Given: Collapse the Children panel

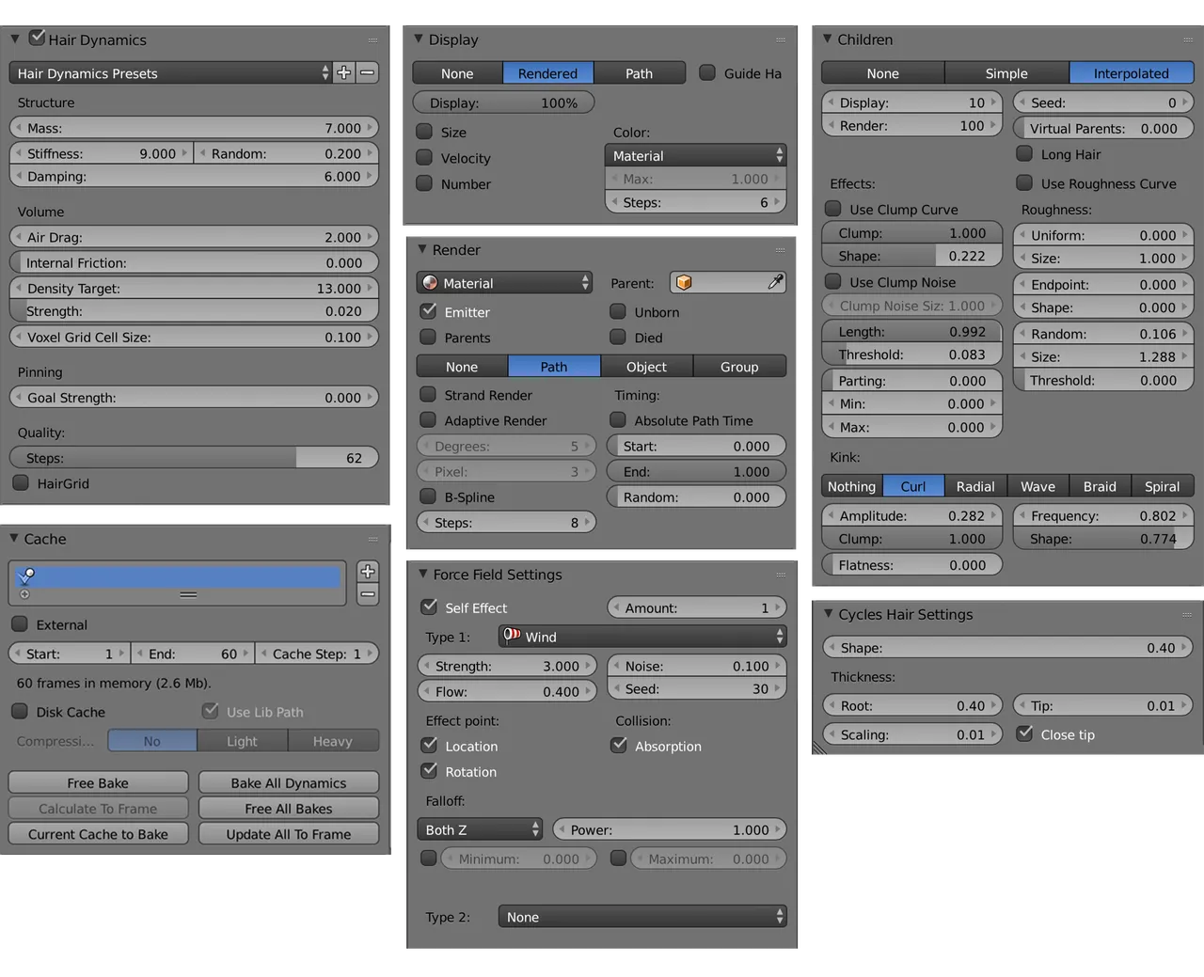Looking at the screenshot, I should click(828, 39).
